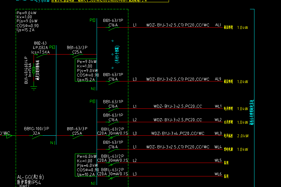281x187 pixels.
Task: Select the 'BB1-63/3P' label beside 'Ics=7.5KA'
Action: pos(77,47)
